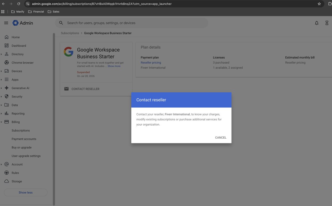Bookmark this page with the star icon

coord(319,4)
